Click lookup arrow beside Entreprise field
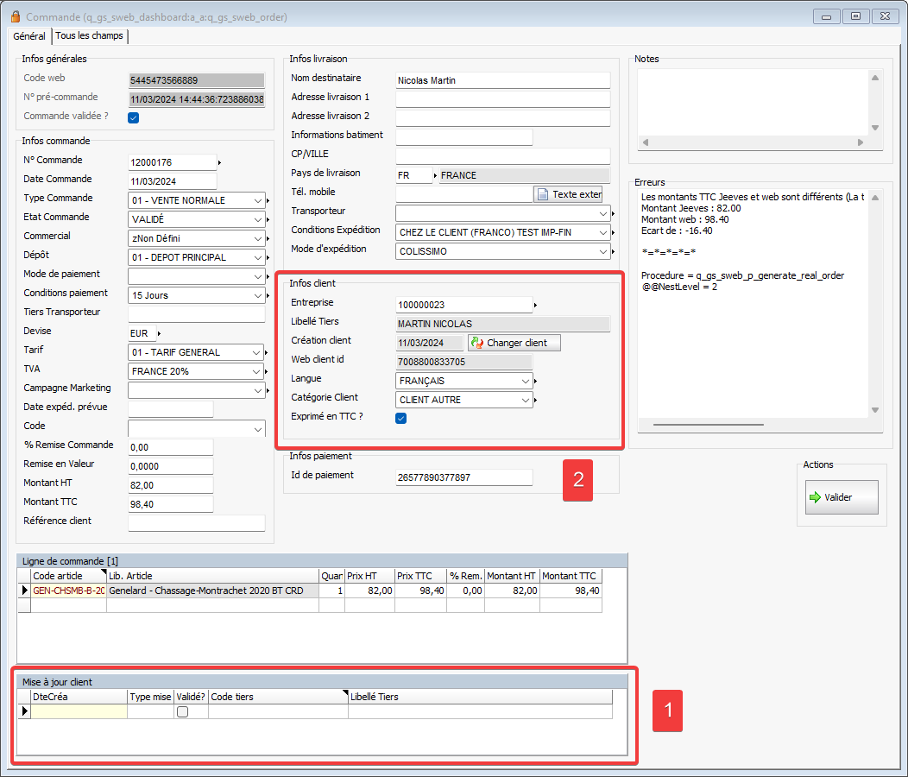The height and width of the screenshot is (777, 908). [535, 305]
